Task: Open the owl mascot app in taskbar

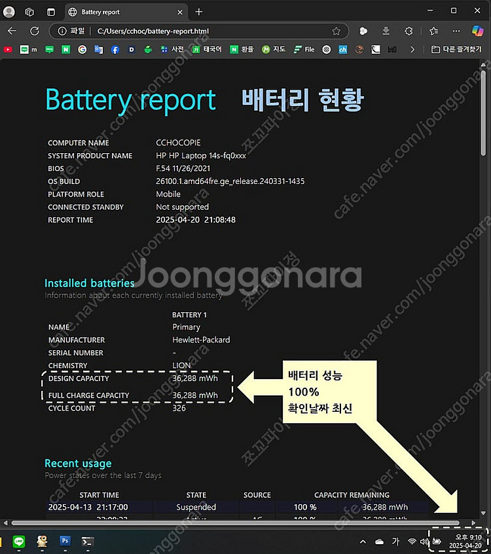Action: (42, 541)
